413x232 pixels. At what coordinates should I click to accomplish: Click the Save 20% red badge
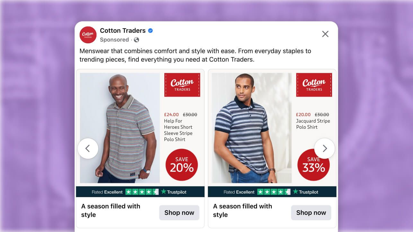181,165
